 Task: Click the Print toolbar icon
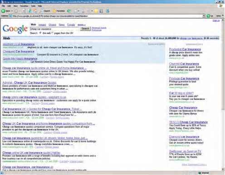[83, 11]
